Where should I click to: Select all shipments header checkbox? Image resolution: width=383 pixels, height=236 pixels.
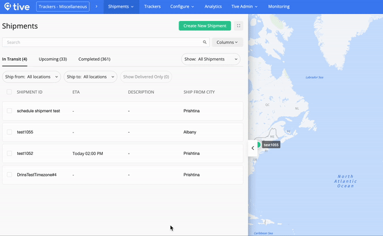[x=10, y=92]
